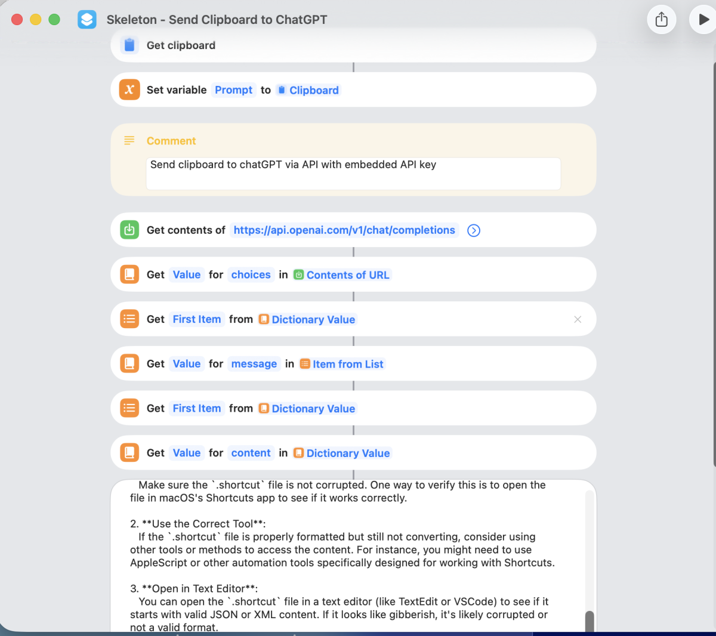Click the dictionary icon of the message action
Screen dimensions: 716x636
click(129, 364)
